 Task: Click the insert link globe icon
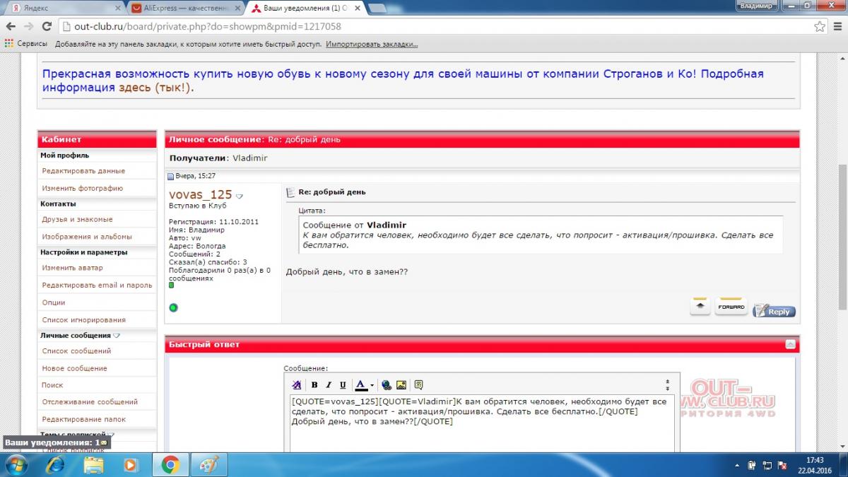click(x=387, y=385)
